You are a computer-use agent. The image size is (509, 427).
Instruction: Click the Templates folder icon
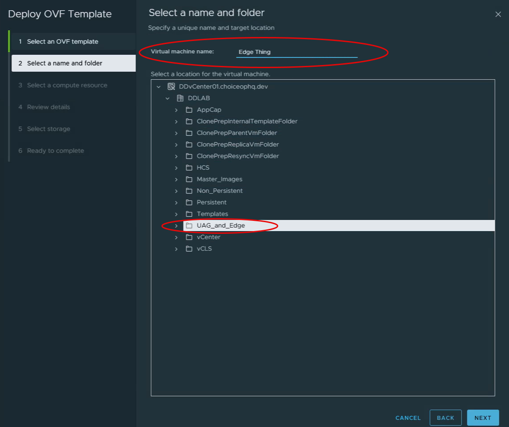click(189, 214)
